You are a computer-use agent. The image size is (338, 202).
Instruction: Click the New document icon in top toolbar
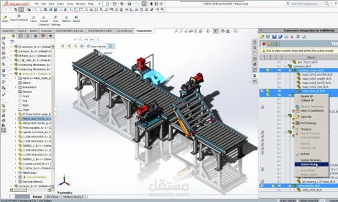(107, 4)
